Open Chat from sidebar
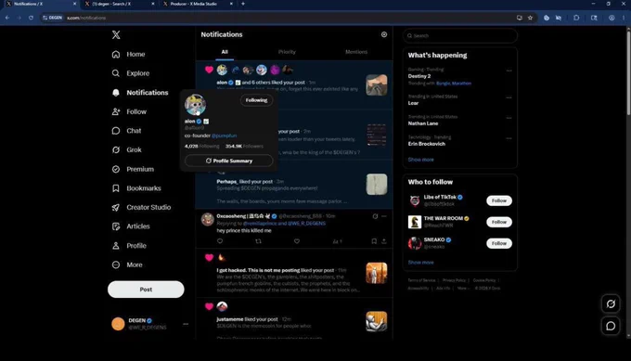This screenshot has width=631, height=361. [126, 131]
